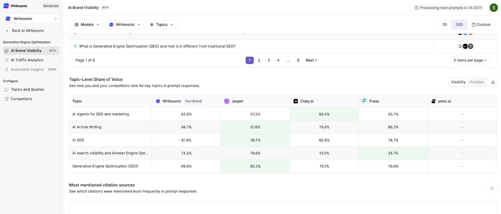Image resolution: width=501 pixels, height=214 pixels.
Task: Click the Writesonic logo in the table header
Action: click(158, 101)
